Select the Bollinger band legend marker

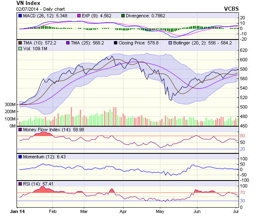[x=169, y=43]
